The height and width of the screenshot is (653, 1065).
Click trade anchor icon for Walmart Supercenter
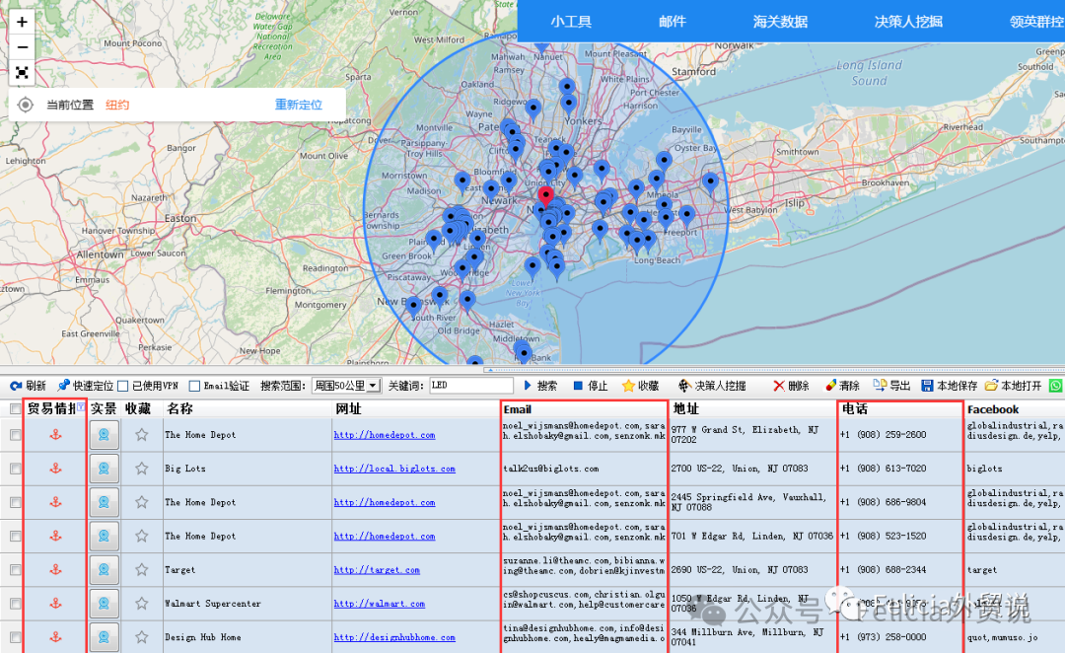tap(55, 603)
